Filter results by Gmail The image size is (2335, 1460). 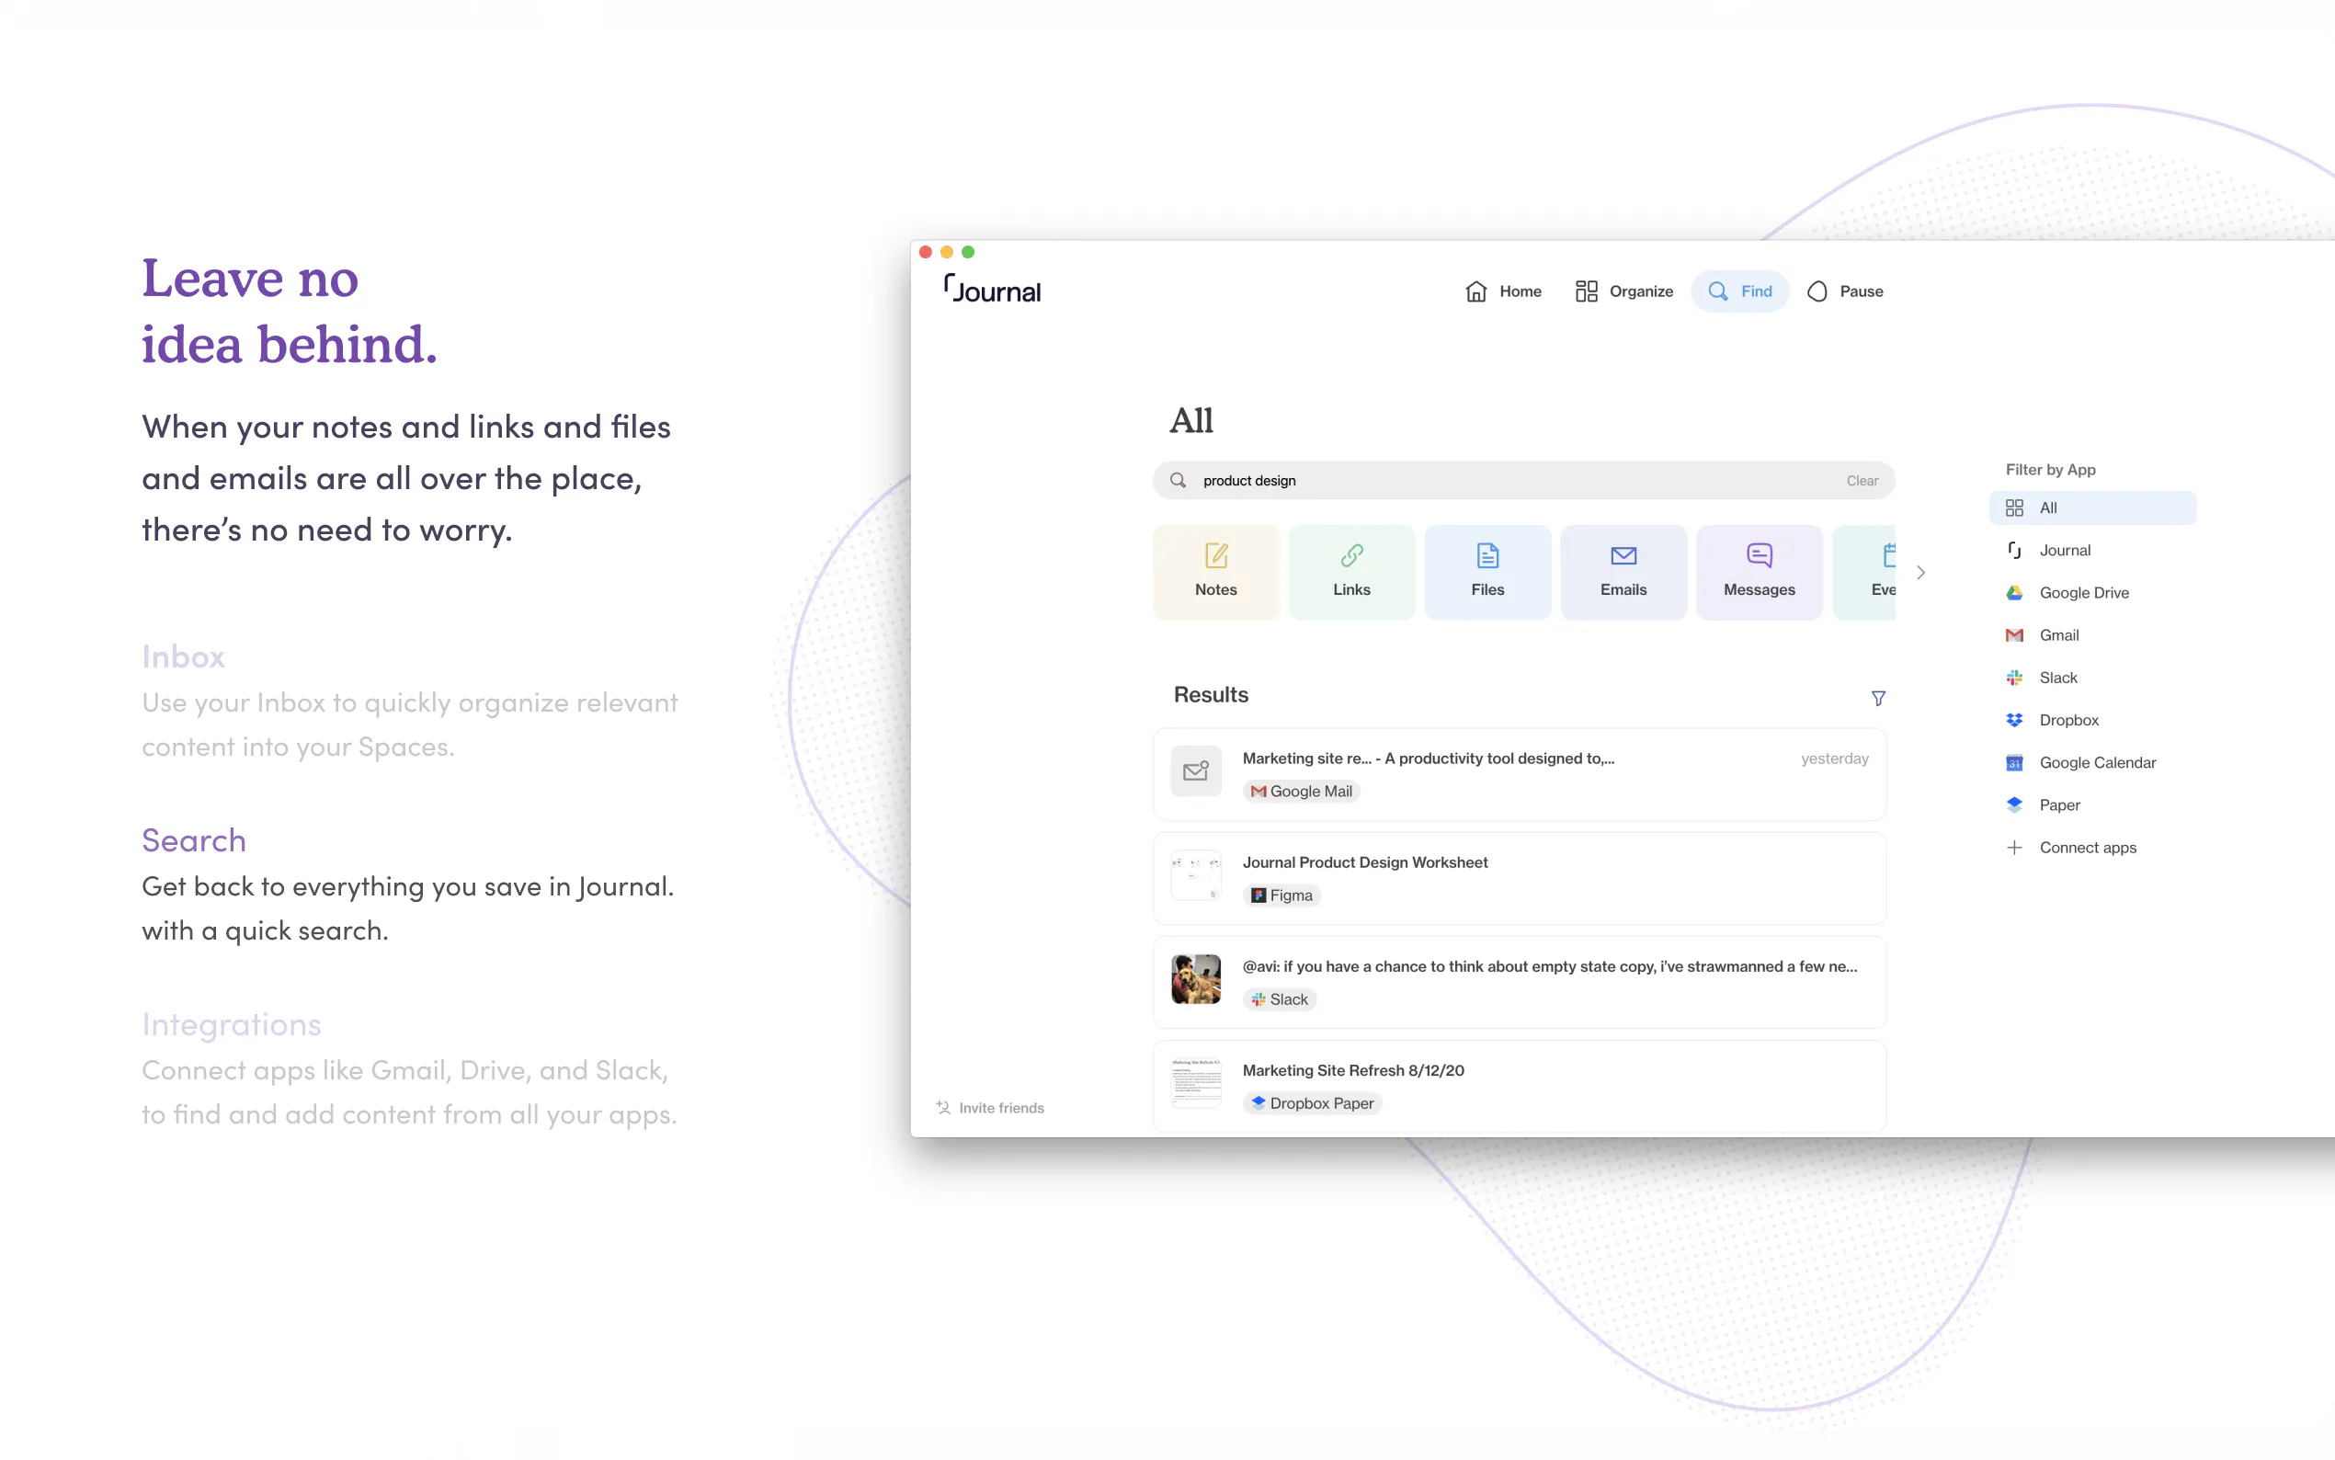click(x=2058, y=635)
